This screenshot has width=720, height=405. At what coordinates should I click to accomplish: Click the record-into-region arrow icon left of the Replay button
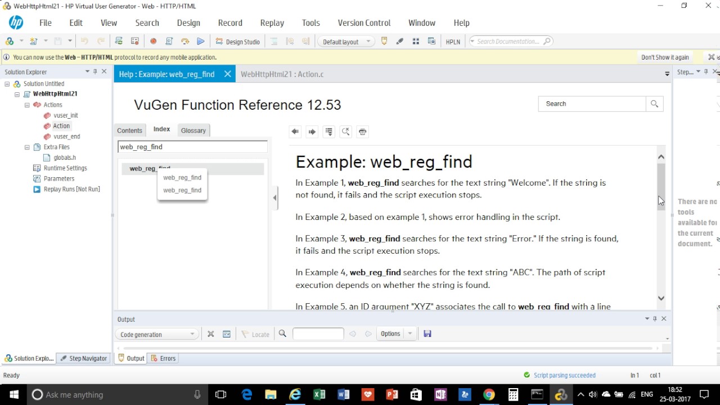(x=185, y=41)
